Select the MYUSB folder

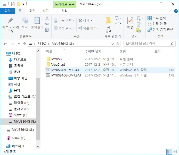110,59
